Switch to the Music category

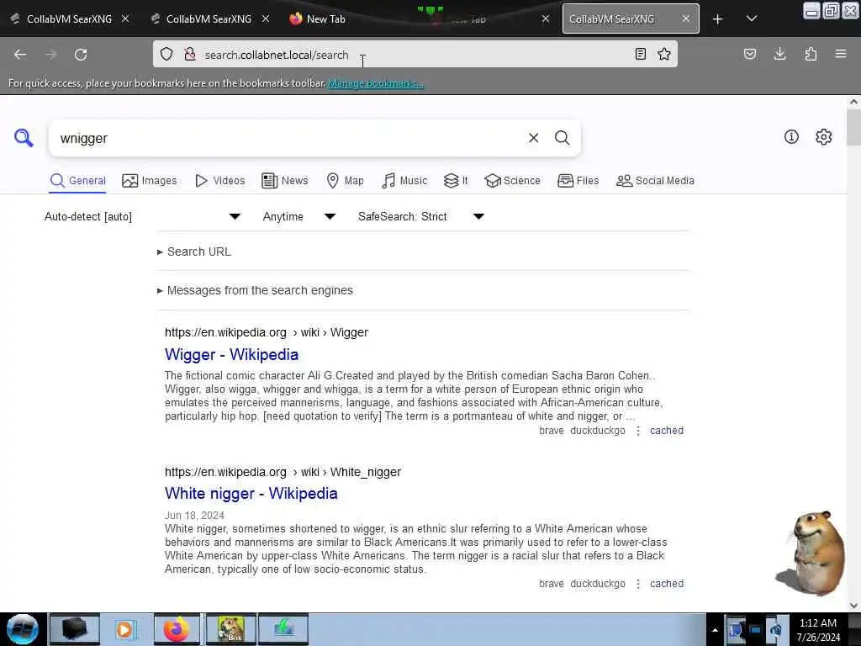coord(404,181)
